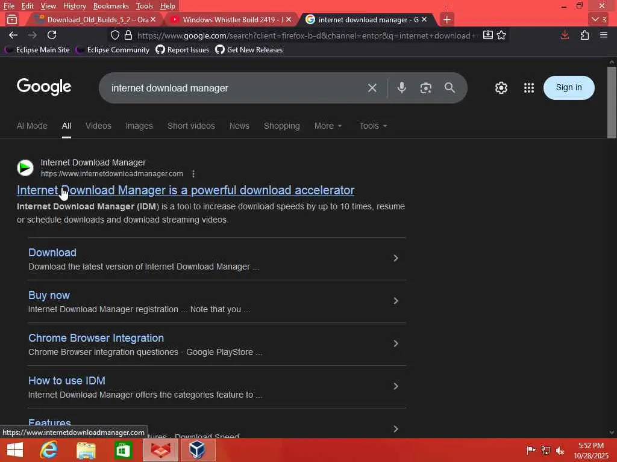Open the tracking protection shield icon

click(x=115, y=35)
